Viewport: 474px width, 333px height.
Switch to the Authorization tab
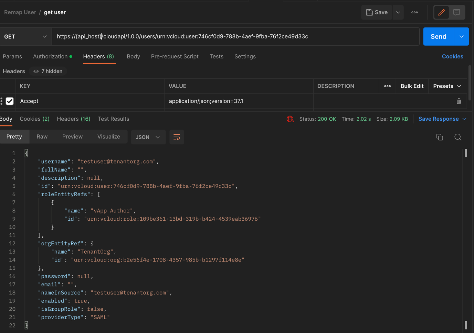[x=50, y=56]
